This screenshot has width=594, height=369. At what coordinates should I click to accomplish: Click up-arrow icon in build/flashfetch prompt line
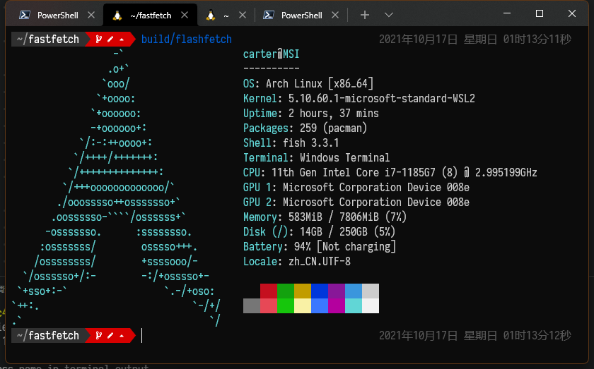[x=122, y=40]
